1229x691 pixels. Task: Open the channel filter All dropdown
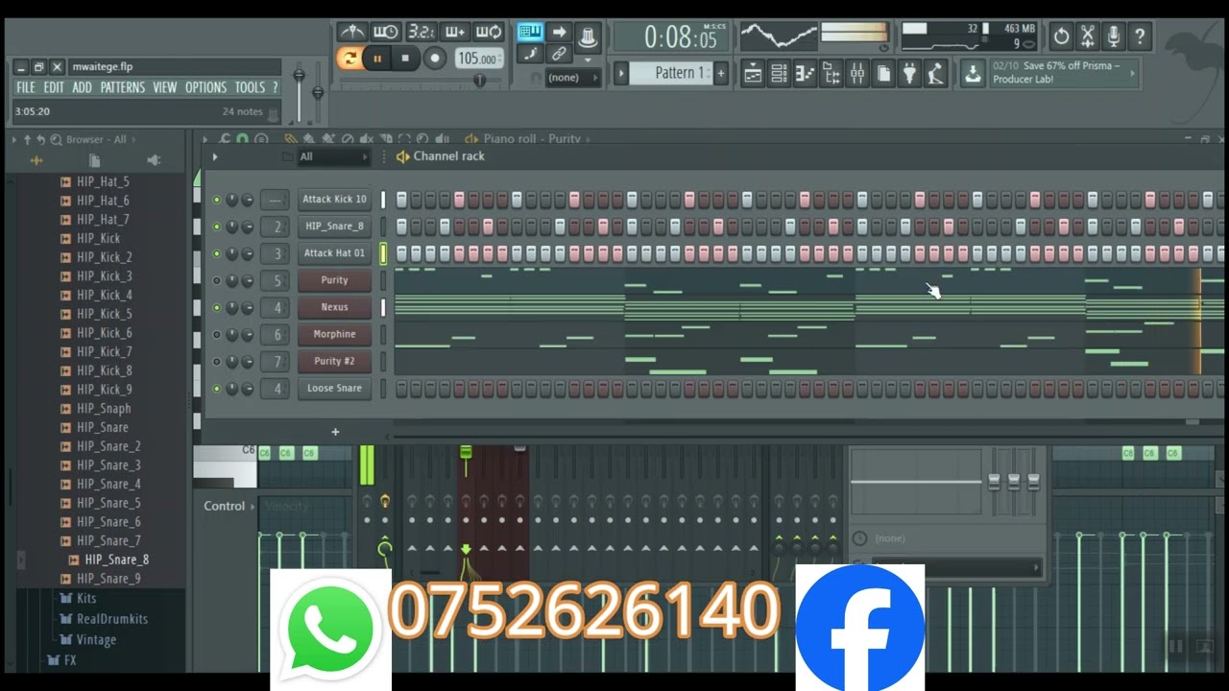tap(333, 156)
